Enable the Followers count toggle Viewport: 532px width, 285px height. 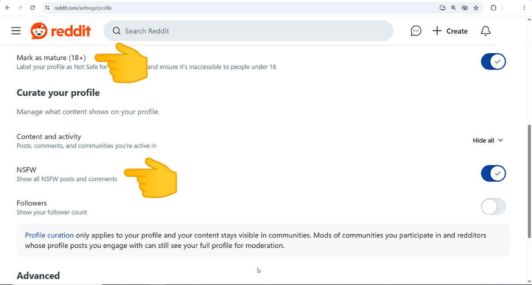493,207
